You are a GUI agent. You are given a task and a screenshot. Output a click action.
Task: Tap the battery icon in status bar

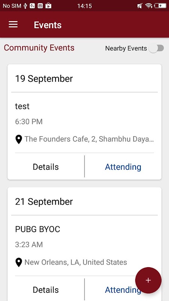pos(160,6)
